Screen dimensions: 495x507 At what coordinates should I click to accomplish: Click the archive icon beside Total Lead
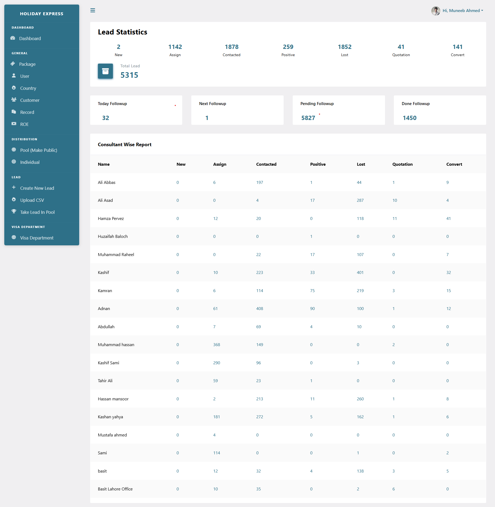point(105,71)
